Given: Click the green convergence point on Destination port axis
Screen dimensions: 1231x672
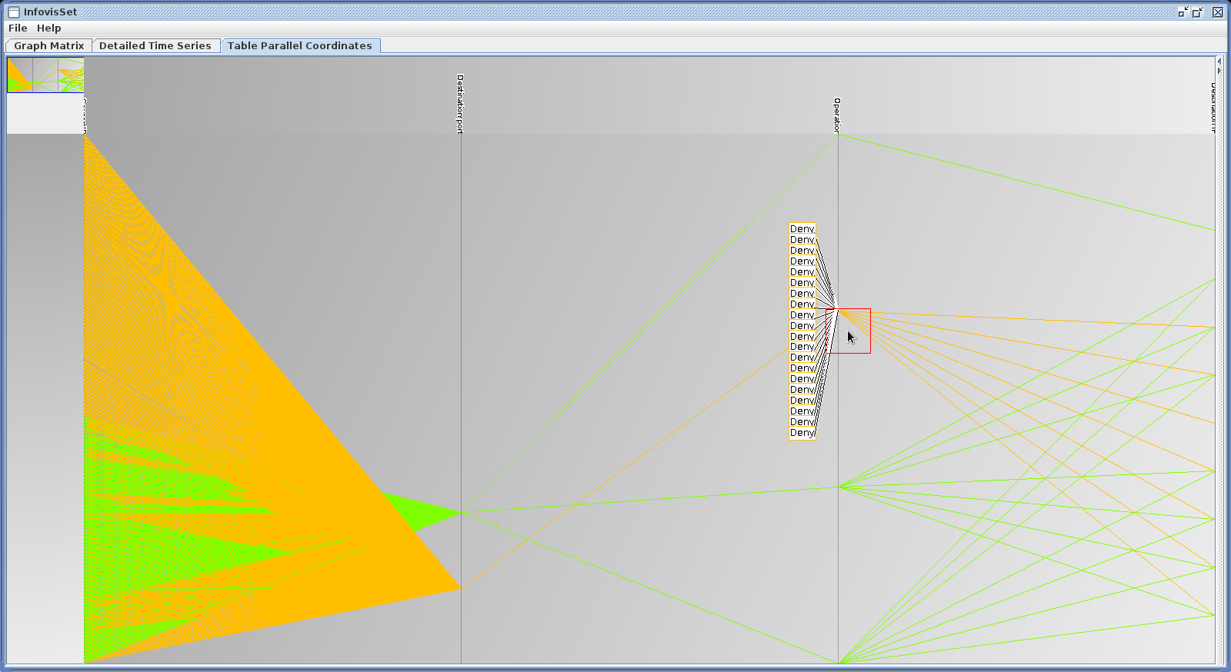Looking at the screenshot, I should (461, 512).
